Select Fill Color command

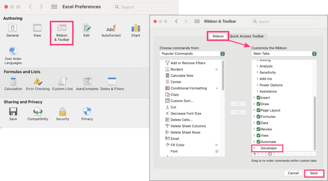coord(175,145)
